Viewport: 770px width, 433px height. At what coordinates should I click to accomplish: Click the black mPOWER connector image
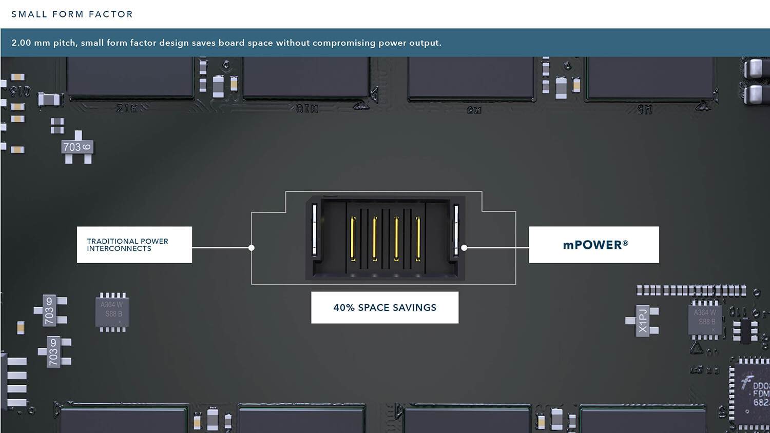coord(385,238)
